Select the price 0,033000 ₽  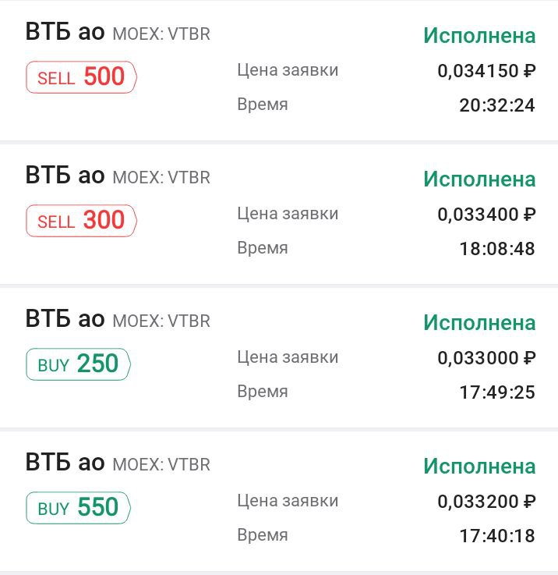(486, 358)
